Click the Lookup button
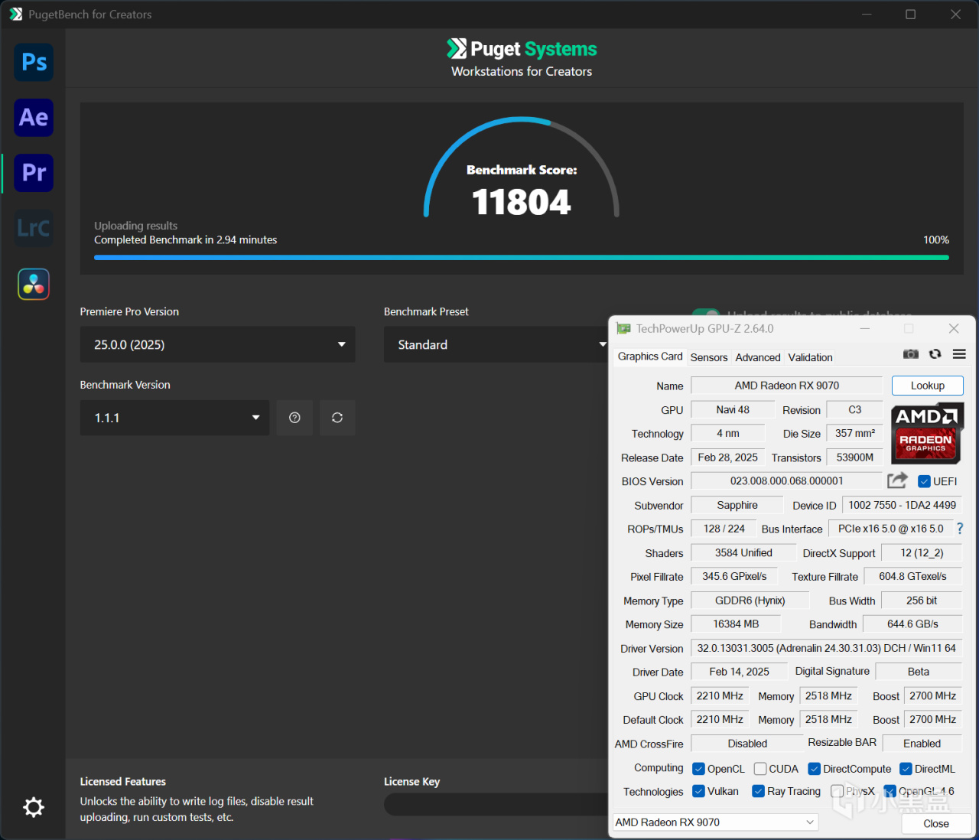 (927, 386)
